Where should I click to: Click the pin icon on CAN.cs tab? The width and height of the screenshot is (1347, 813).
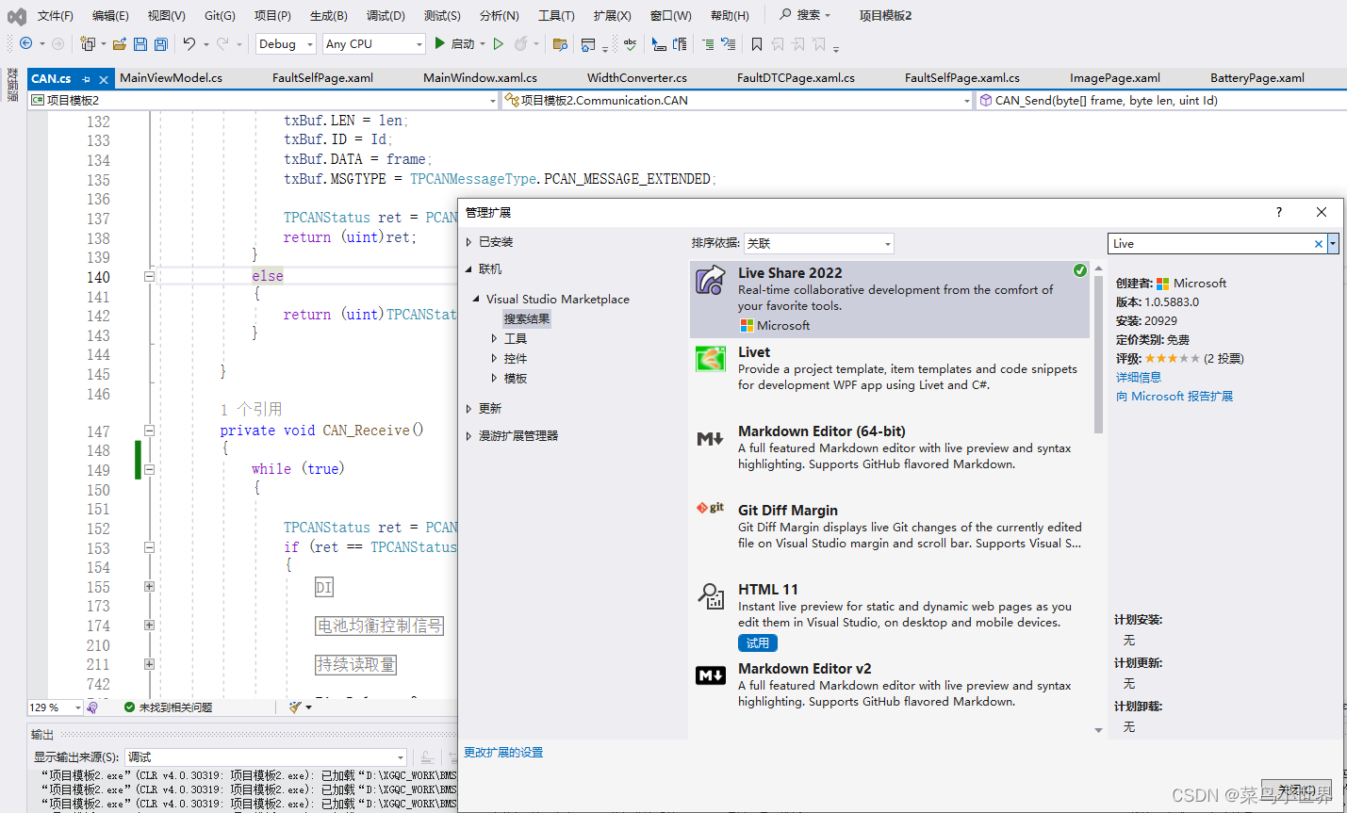pos(86,79)
